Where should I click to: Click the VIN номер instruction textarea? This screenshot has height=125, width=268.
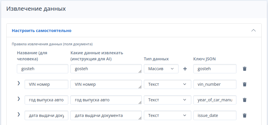[x=105, y=84]
